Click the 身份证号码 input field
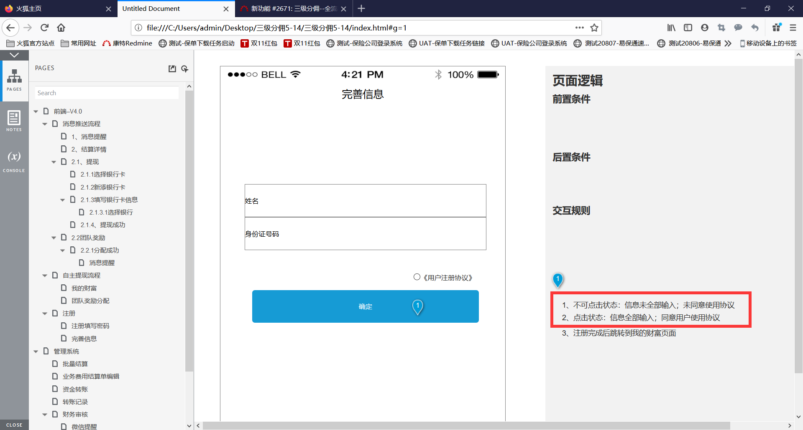The width and height of the screenshot is (803, 430). click(x=366, y=234)
